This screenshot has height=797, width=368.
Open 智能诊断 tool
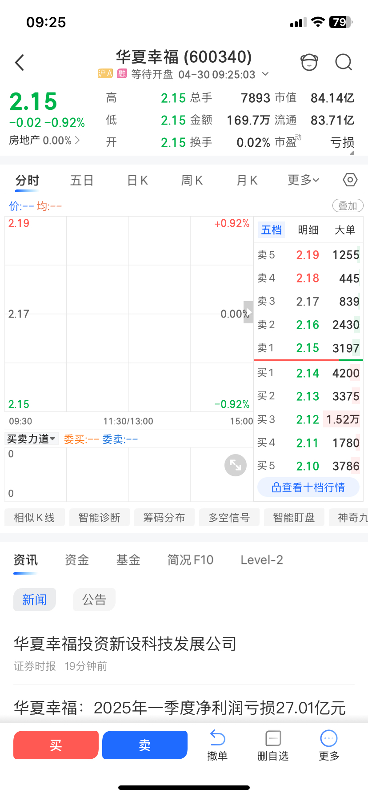[100, 517]
